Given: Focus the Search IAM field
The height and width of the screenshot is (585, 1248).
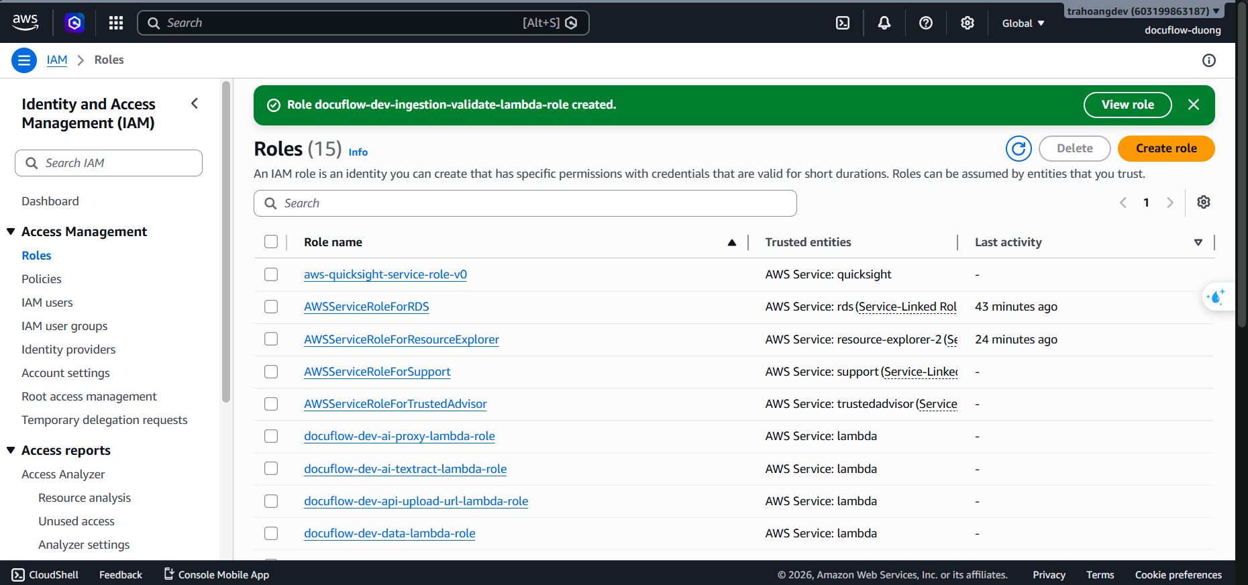Looking at the screenshot, I should click(109, 163).
